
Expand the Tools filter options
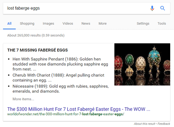(x=162, y=24)
